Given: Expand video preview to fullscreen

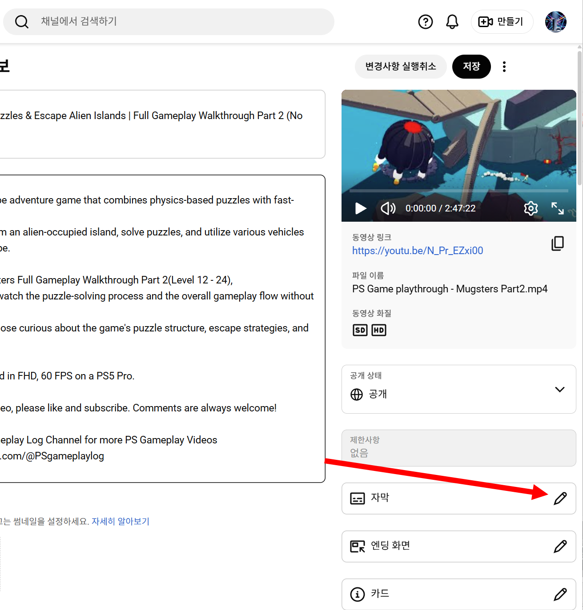Looking at the screenshot, I should [558, 208].
